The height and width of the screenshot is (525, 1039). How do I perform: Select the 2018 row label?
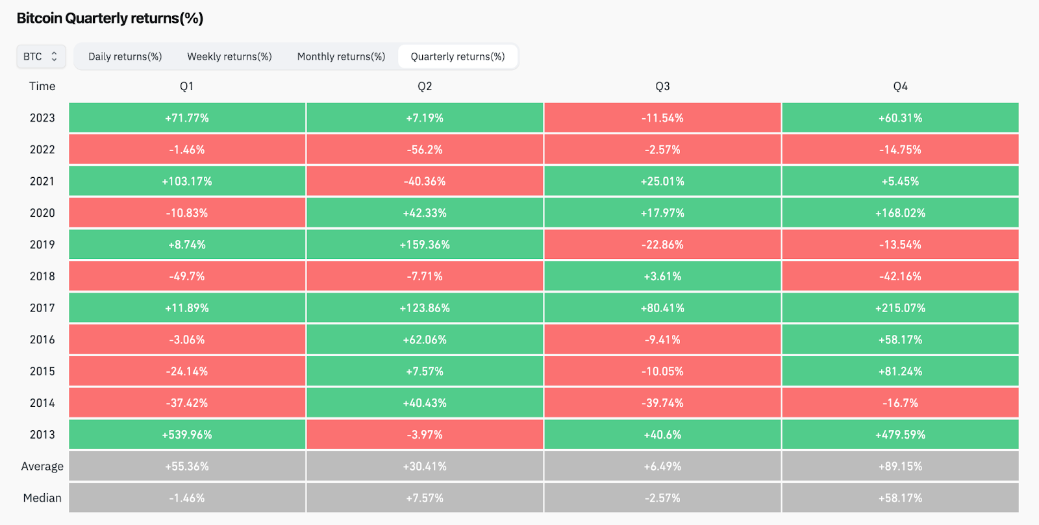tap(42, 276)
